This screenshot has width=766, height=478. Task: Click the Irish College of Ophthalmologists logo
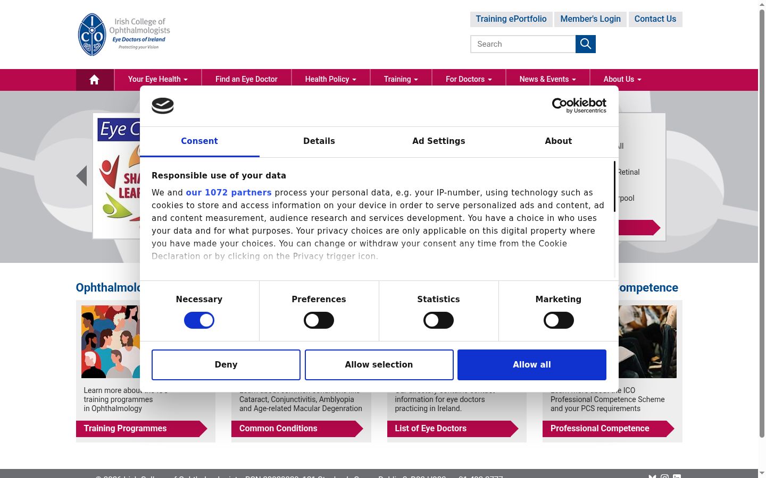124,35
